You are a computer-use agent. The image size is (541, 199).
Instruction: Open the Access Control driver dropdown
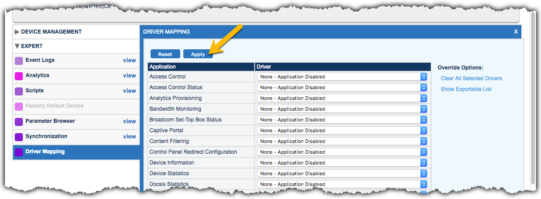342,77
